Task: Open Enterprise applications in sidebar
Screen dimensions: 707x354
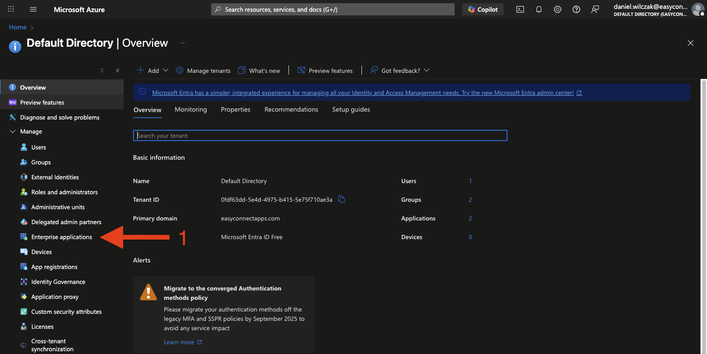Action: click(61, 237)
